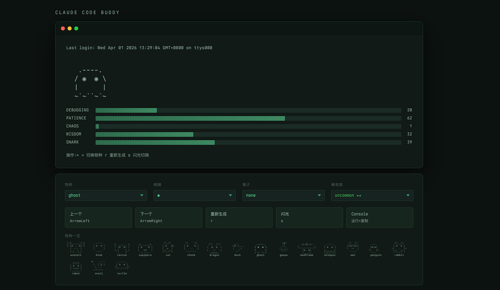This screenshot has height=290, width=500.
Task: Click the 下一个 ArrowRight button
Action: (169, 217)
